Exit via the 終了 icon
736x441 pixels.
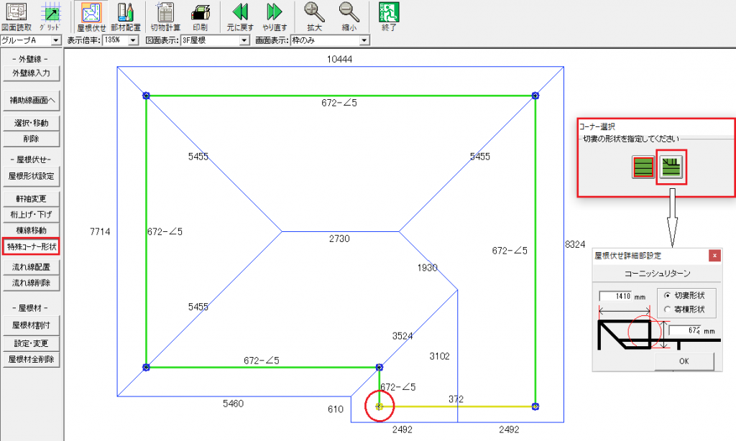coord(389,17)
